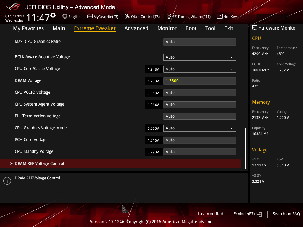
Task: Open the My Favorites tab
Action: pos(28,28)
